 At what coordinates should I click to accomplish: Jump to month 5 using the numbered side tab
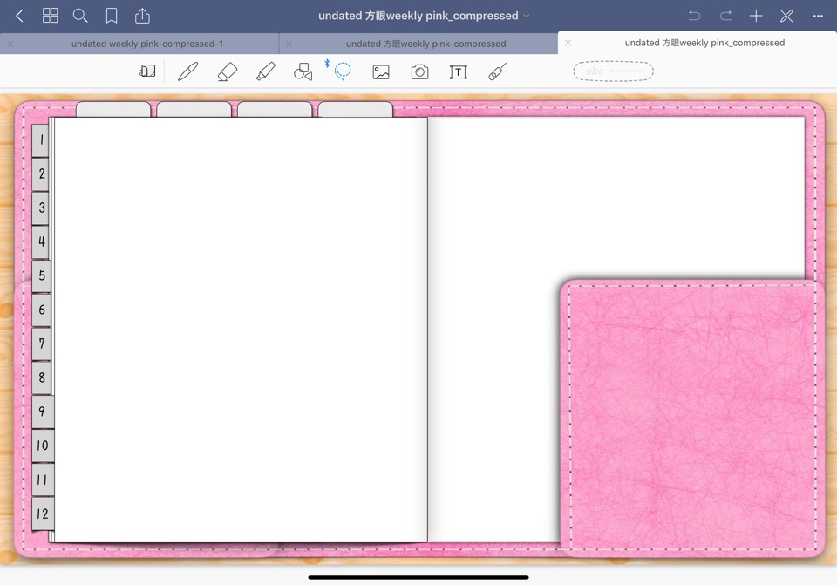[40, 275]
